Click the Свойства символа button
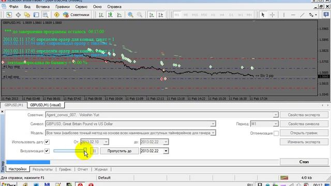The image size is (331, 186). [304, 124]
